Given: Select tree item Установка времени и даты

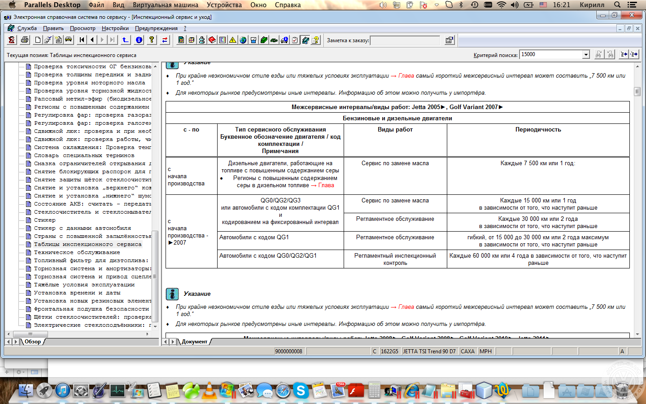Looking at the screenshot, I should (x=77, y=293).
